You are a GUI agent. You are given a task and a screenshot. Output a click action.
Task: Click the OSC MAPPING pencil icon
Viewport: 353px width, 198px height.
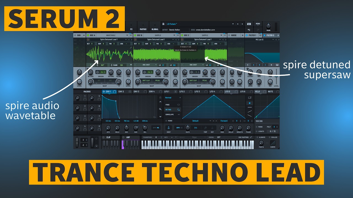[x=251, y=137]
